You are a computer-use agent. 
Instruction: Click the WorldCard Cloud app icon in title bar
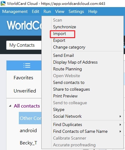3,3
